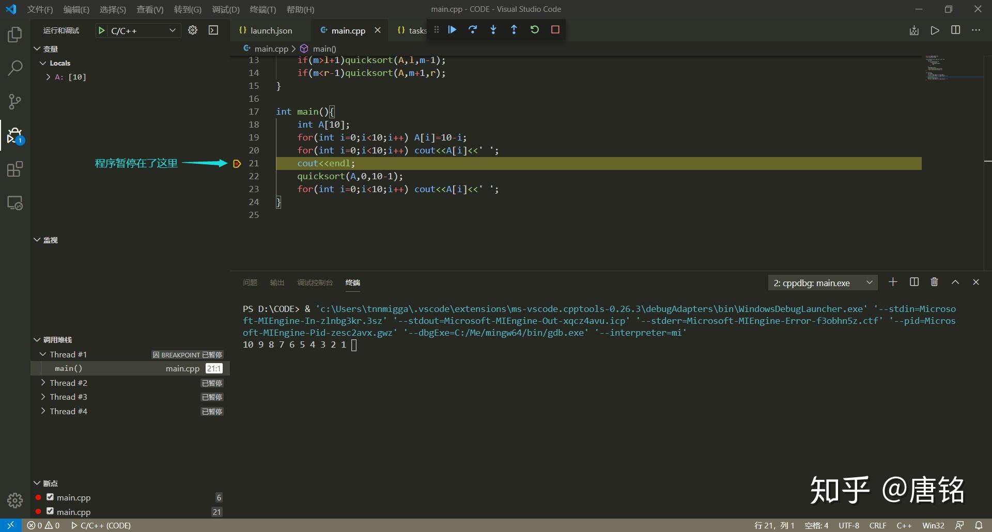The height and width of the screenshot is (532, 992).
Task: Run code with the editor play icon
Action: 935,30
